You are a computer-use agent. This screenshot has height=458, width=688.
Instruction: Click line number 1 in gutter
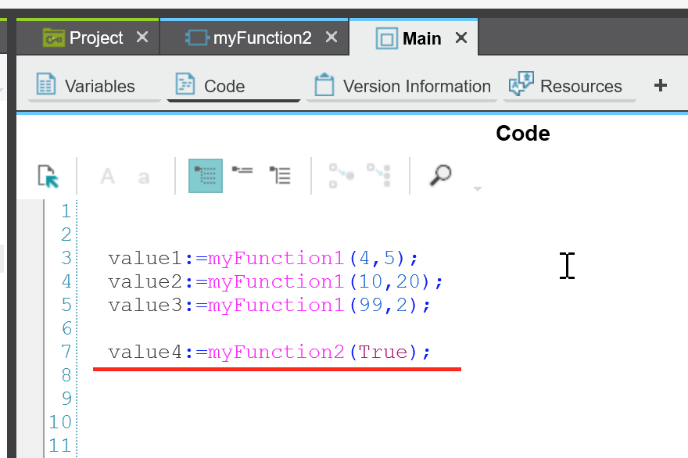(66, 211)
